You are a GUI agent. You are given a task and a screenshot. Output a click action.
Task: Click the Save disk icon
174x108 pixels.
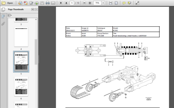click(42, 3)
